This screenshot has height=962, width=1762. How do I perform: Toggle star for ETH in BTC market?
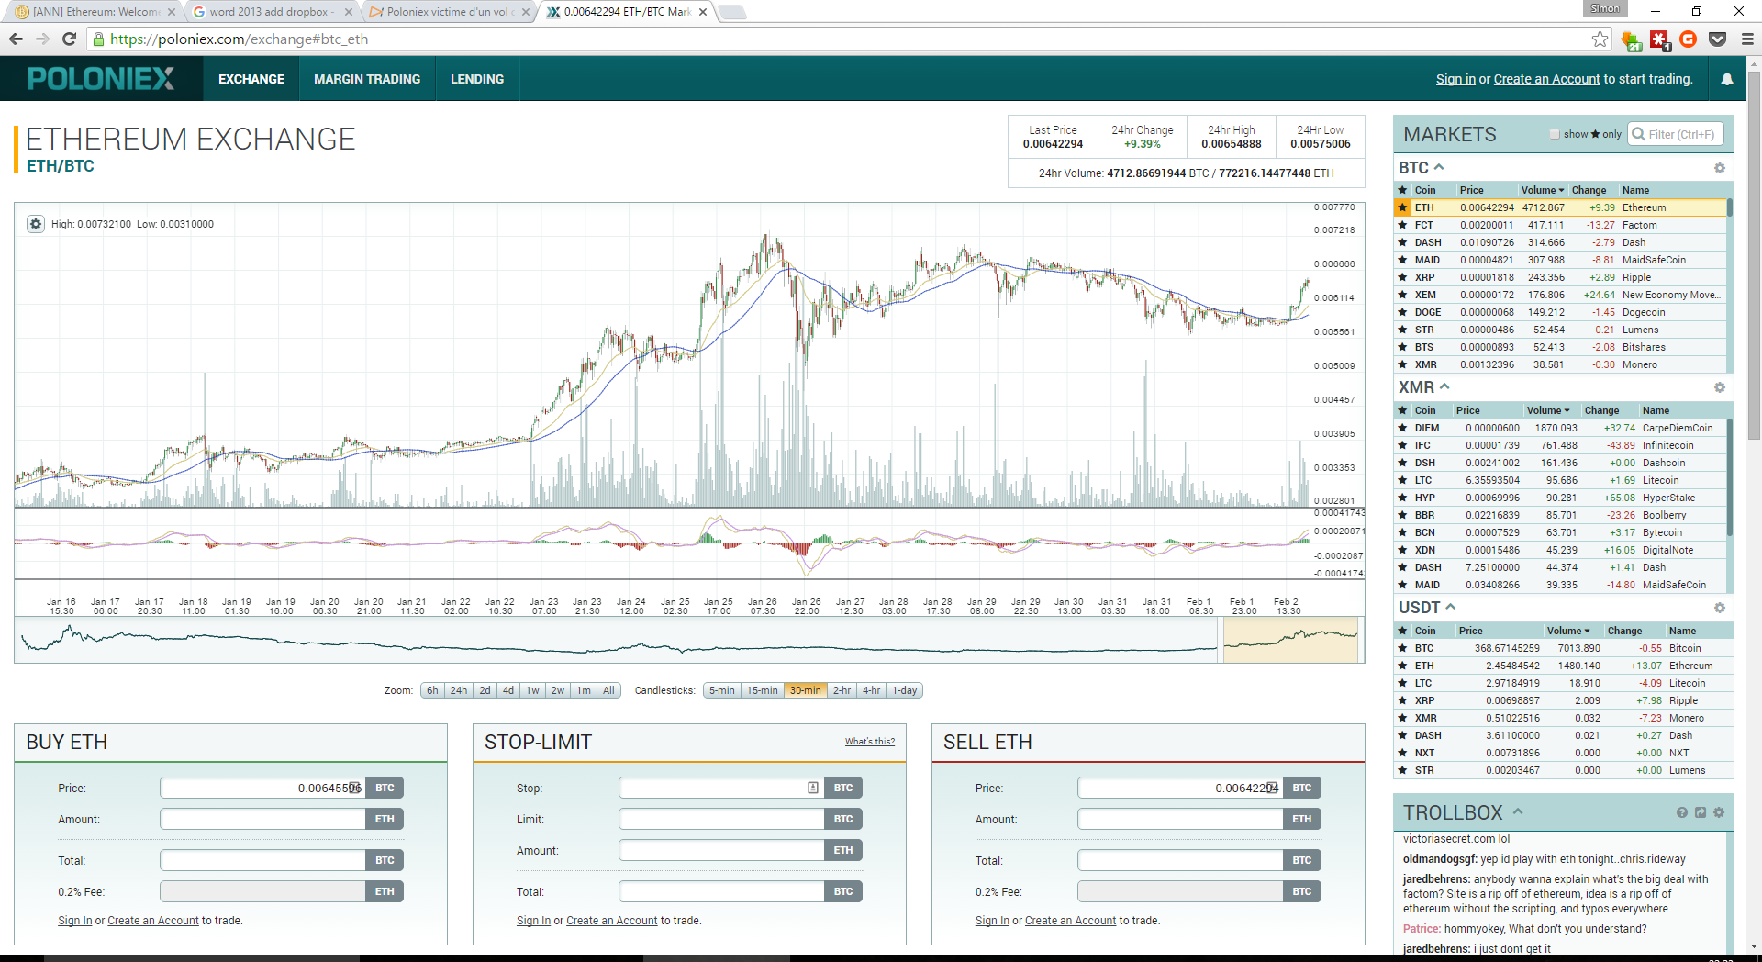1402,207
